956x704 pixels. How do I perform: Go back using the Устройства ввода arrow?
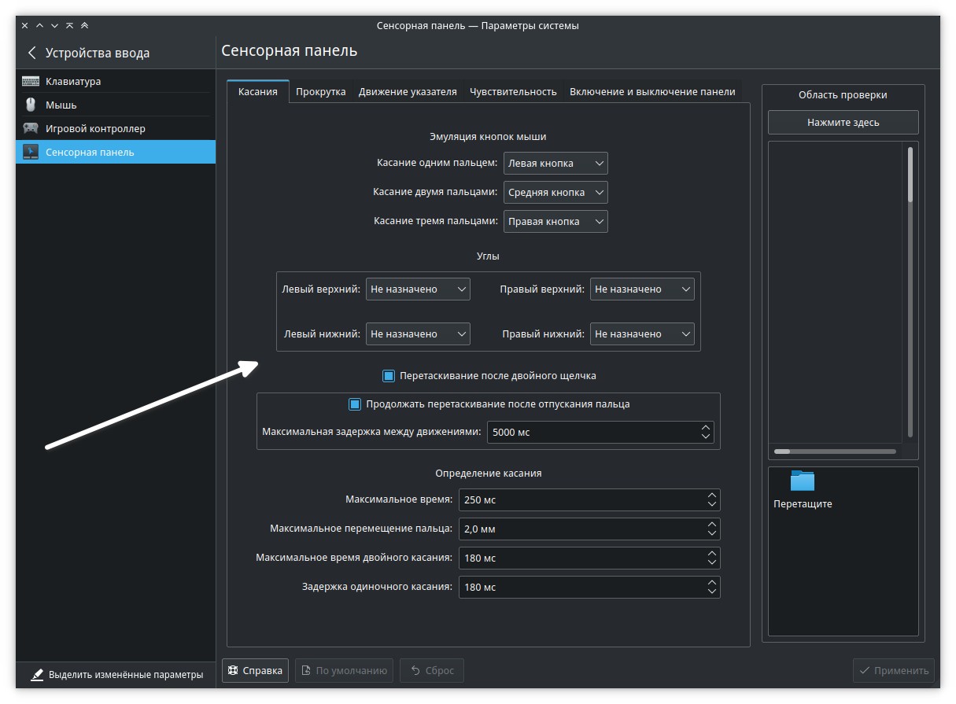(x=32, y=53)
